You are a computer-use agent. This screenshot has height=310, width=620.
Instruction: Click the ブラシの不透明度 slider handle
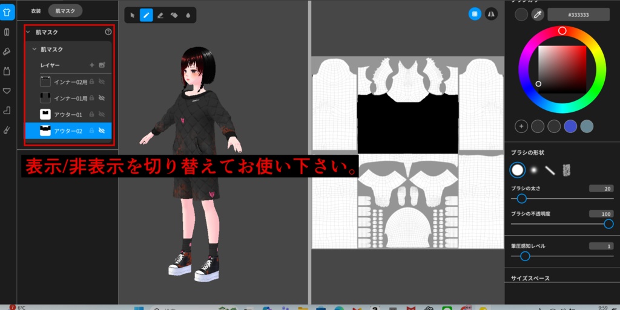point(609,224)
